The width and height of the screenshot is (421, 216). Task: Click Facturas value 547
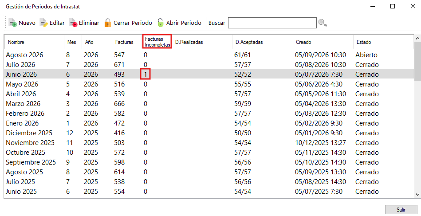coord(119,55)
